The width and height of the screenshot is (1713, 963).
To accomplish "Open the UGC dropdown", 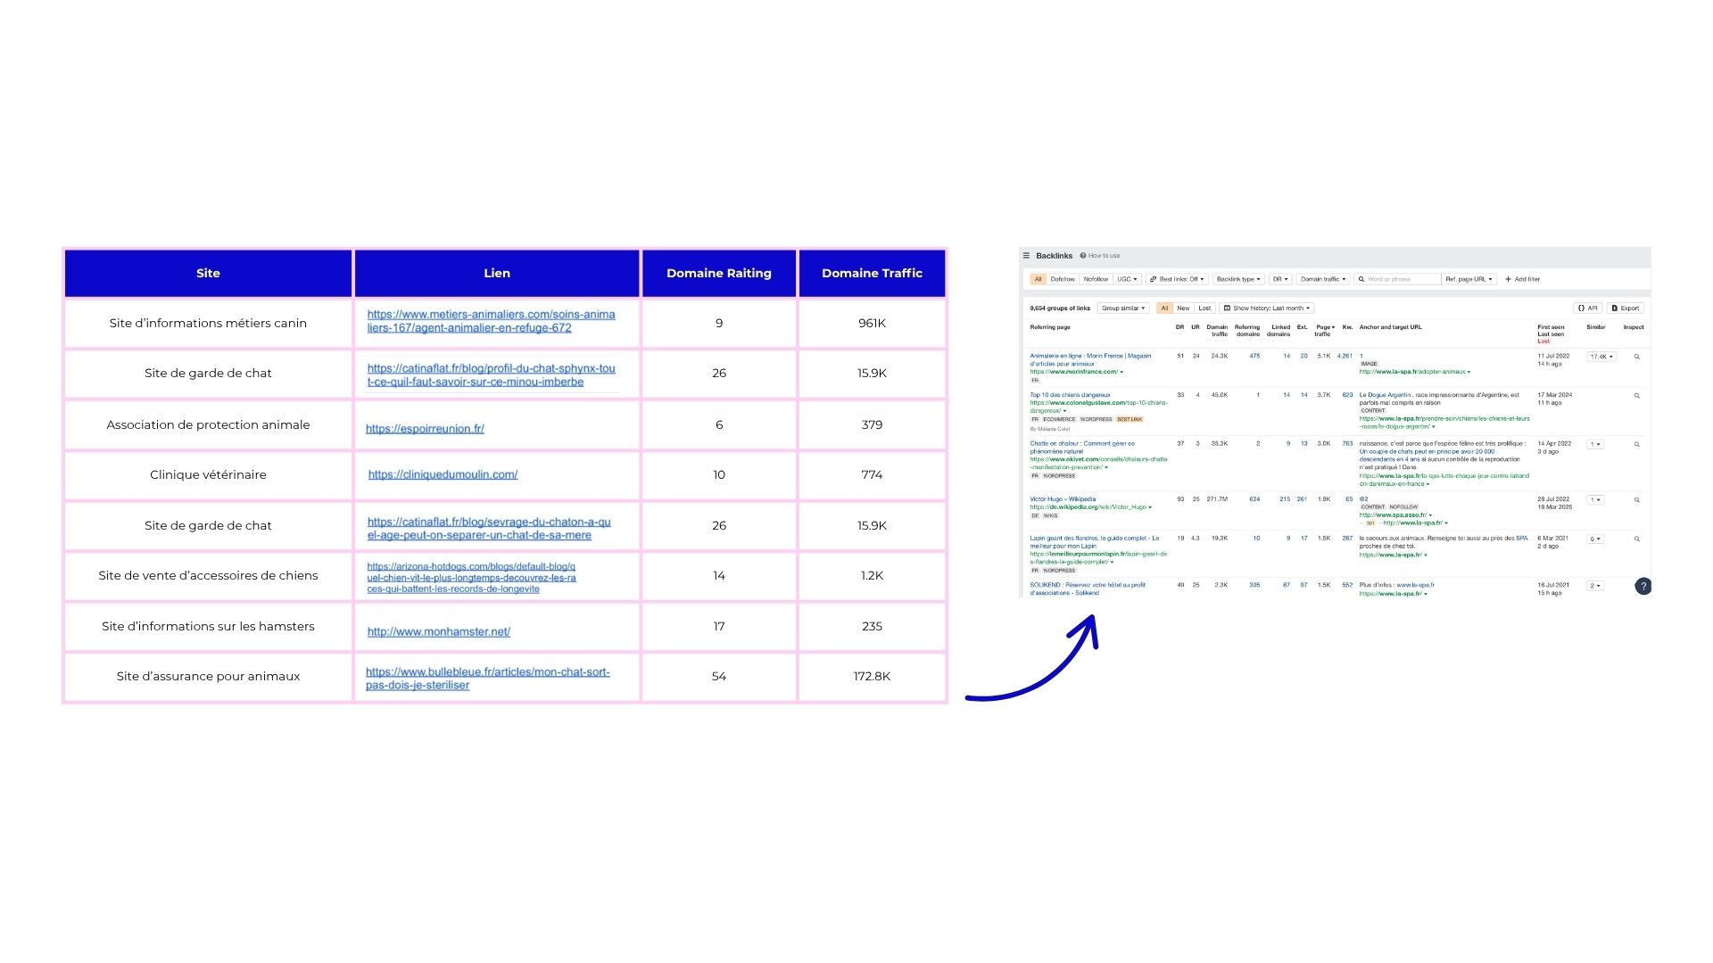I will [x=1127, y=279].
